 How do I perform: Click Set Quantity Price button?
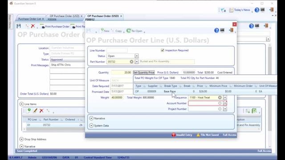tap(143, 72)
